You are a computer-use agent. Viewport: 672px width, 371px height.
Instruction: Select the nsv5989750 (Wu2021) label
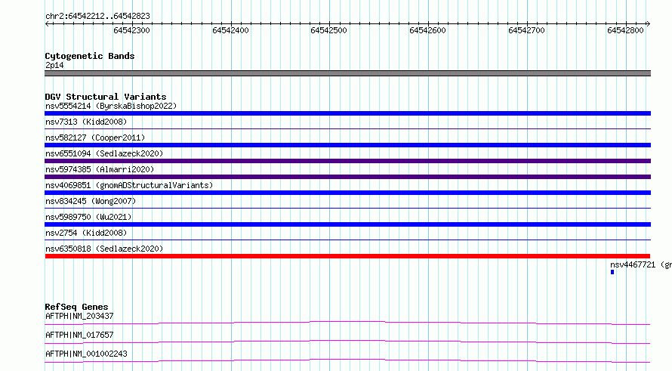click(x=88, y=217)
